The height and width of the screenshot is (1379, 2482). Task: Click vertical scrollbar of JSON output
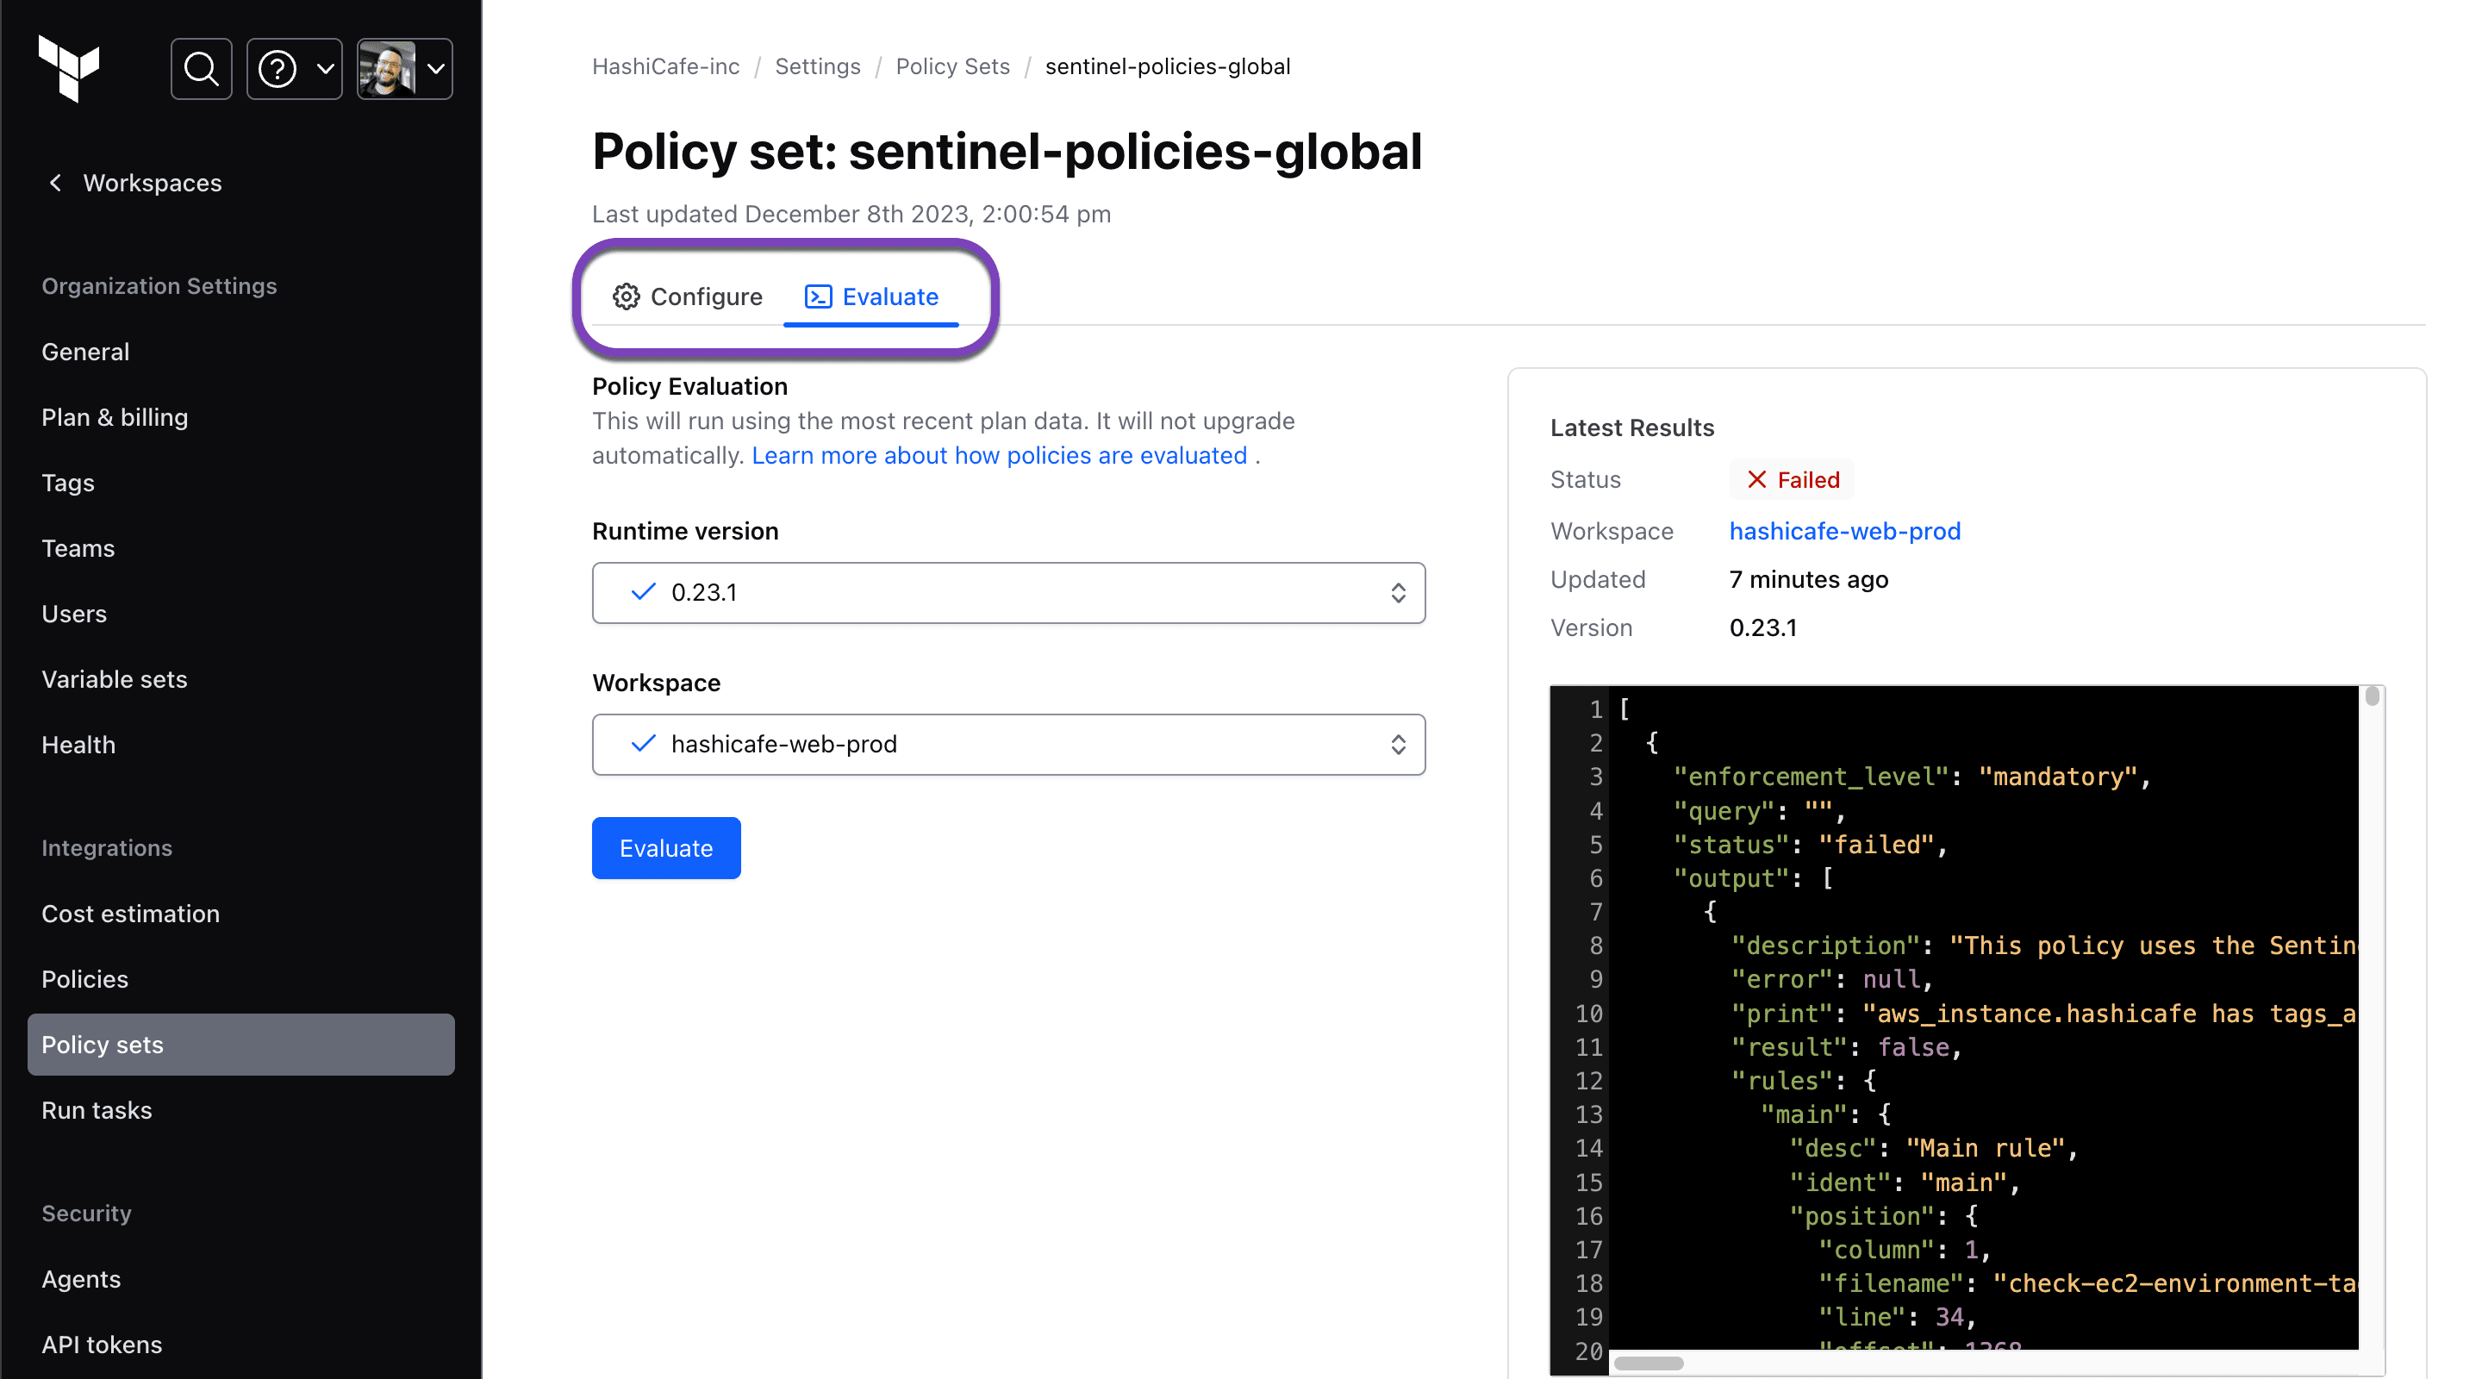[x=2373, y=696]
